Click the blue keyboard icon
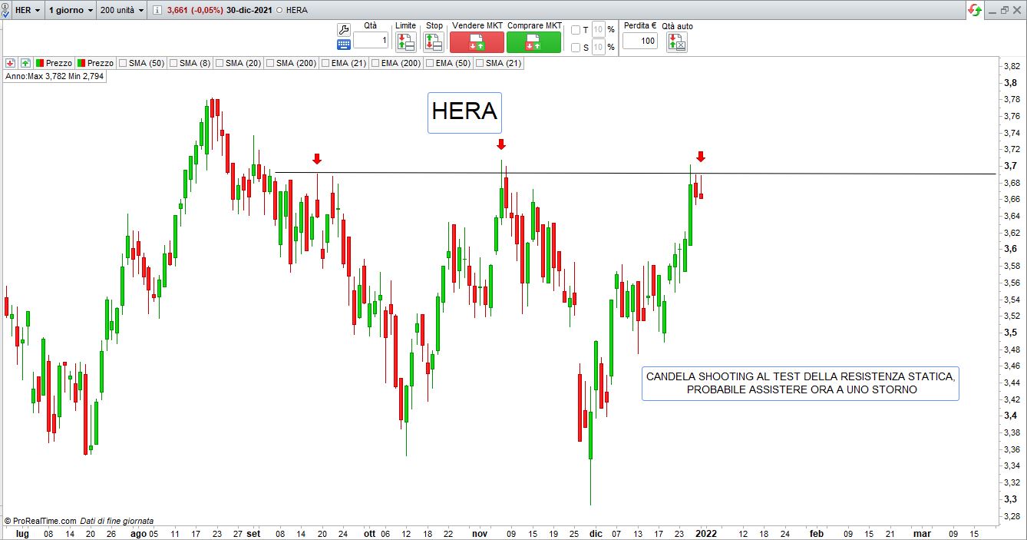This screenshot has width=1027, height=540. [343, 45]
